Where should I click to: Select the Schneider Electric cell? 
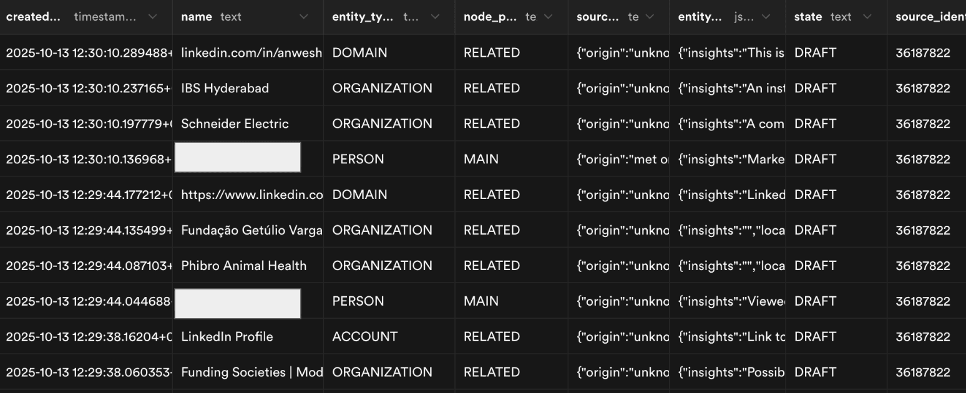[235, 124]
